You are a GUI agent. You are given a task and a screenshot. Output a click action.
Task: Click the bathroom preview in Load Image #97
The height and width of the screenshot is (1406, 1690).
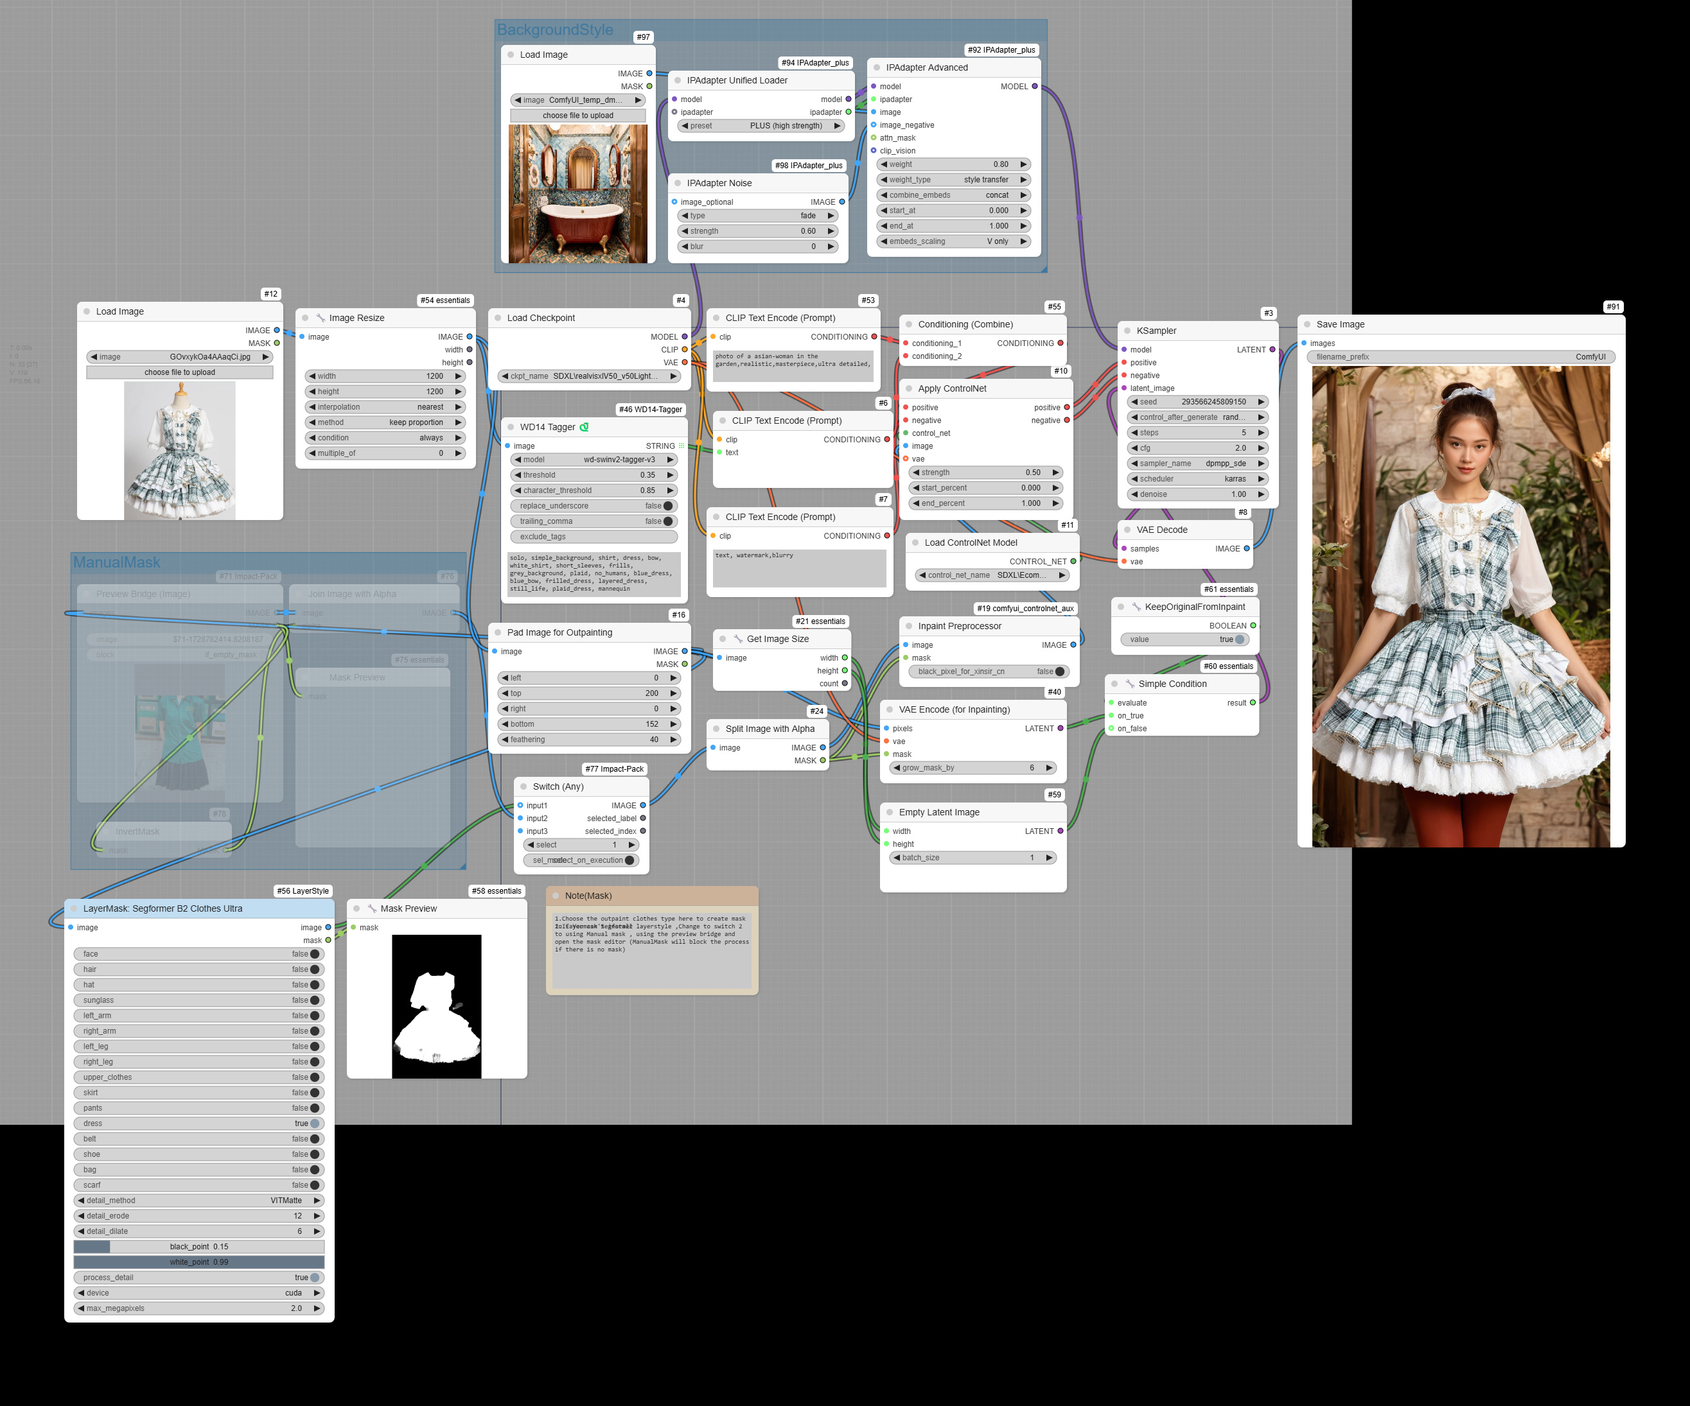[578, 194]
